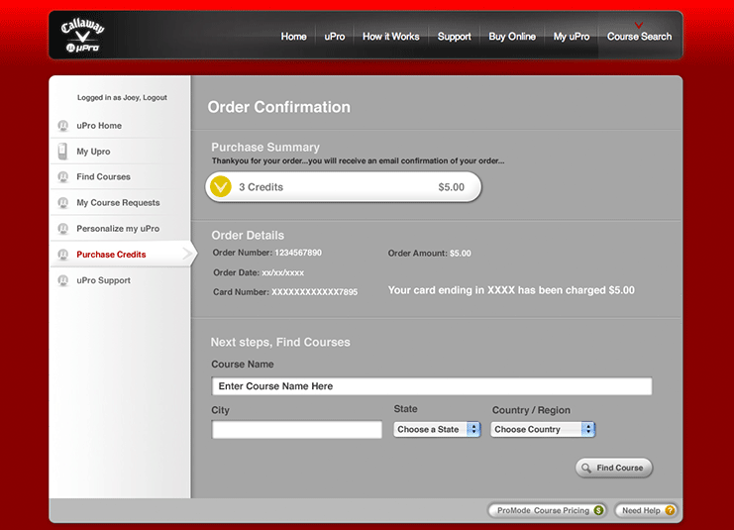
Task: Open My uPro in the top navigation
Action: pyautogui.click(x=572, y=37)
